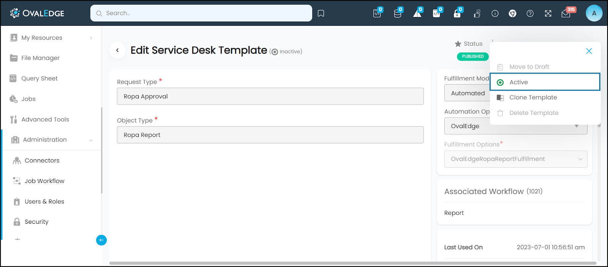Image resolution: width=608 pixels, height=267 pixels.
Task: Open the user avatar A profile
Action: [594, 13]
